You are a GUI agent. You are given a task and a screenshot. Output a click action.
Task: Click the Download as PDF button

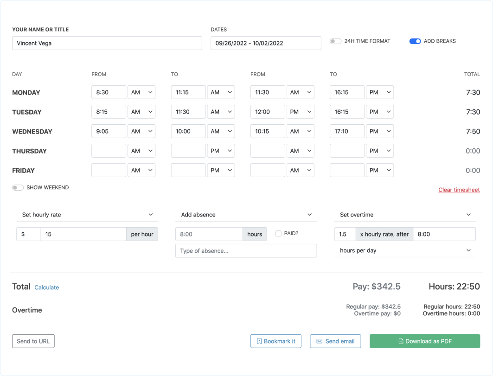[424, 341]
